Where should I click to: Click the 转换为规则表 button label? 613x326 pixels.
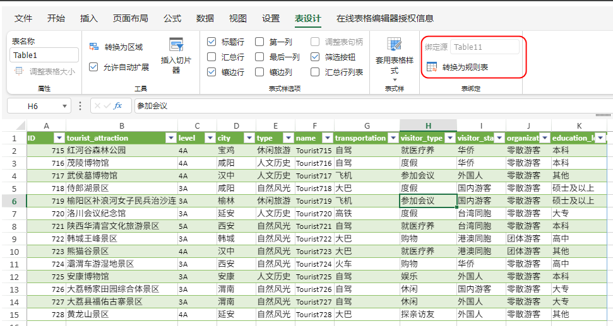(465, 67)
